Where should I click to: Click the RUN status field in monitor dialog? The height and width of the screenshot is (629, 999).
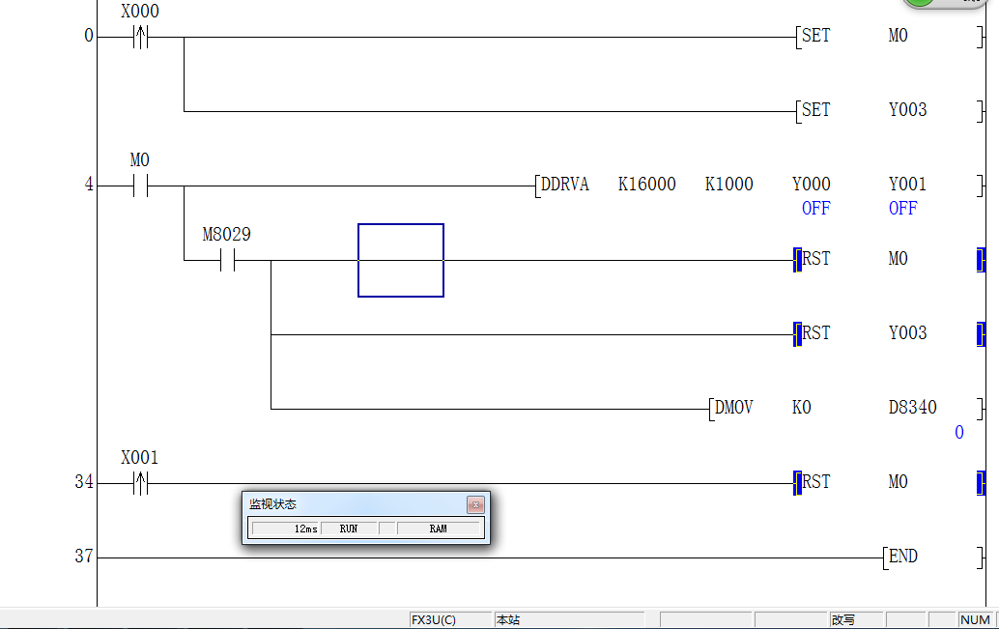point(349,529)
